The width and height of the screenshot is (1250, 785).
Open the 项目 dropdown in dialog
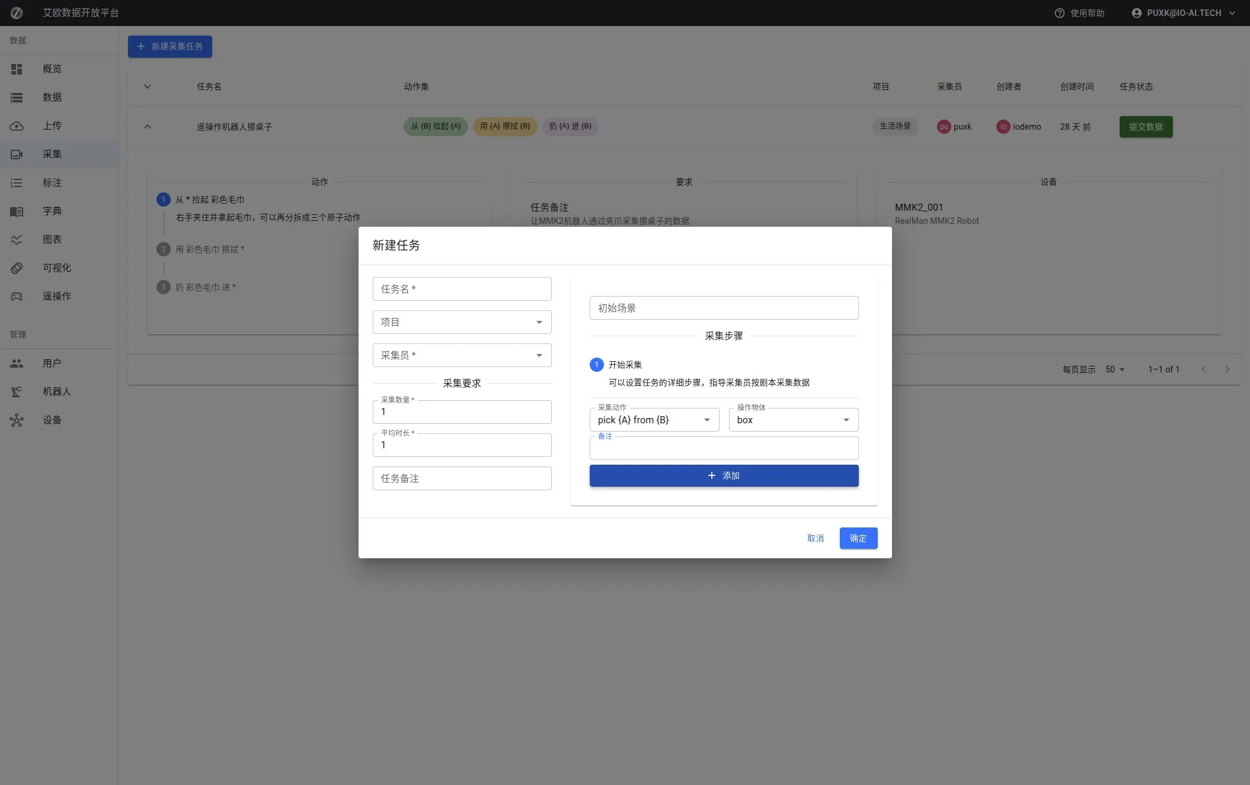point(462,322)
